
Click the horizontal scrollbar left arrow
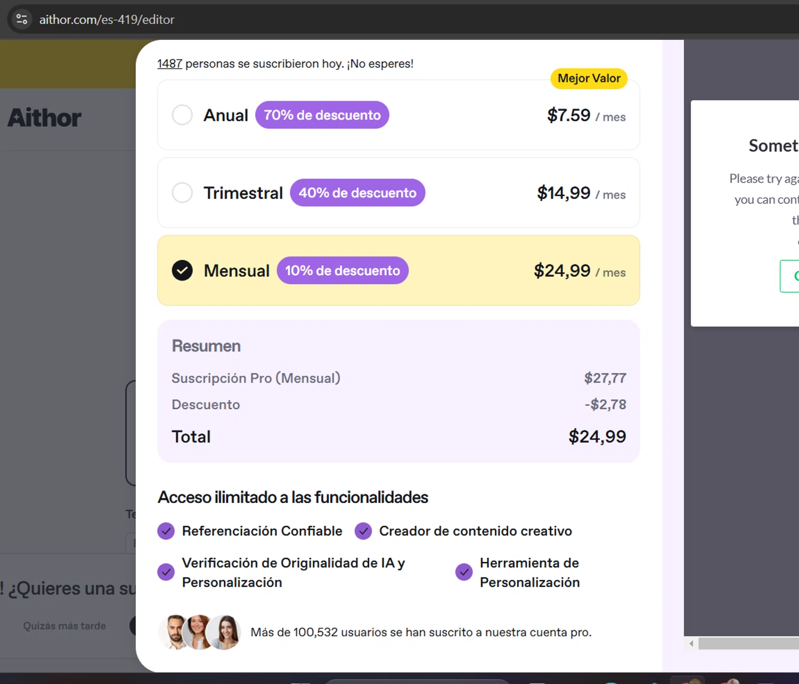click(691, 644)
